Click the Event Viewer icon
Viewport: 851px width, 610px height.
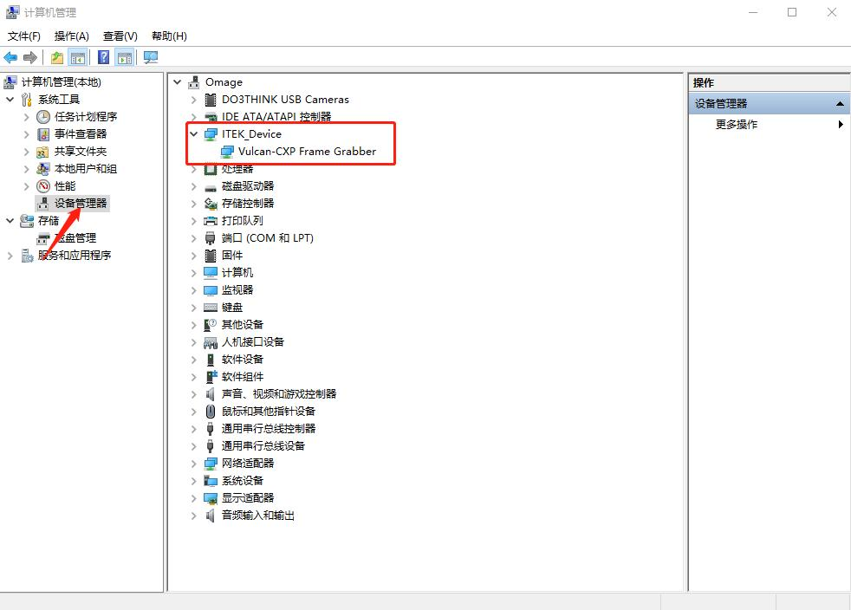(x=42, y=134)
